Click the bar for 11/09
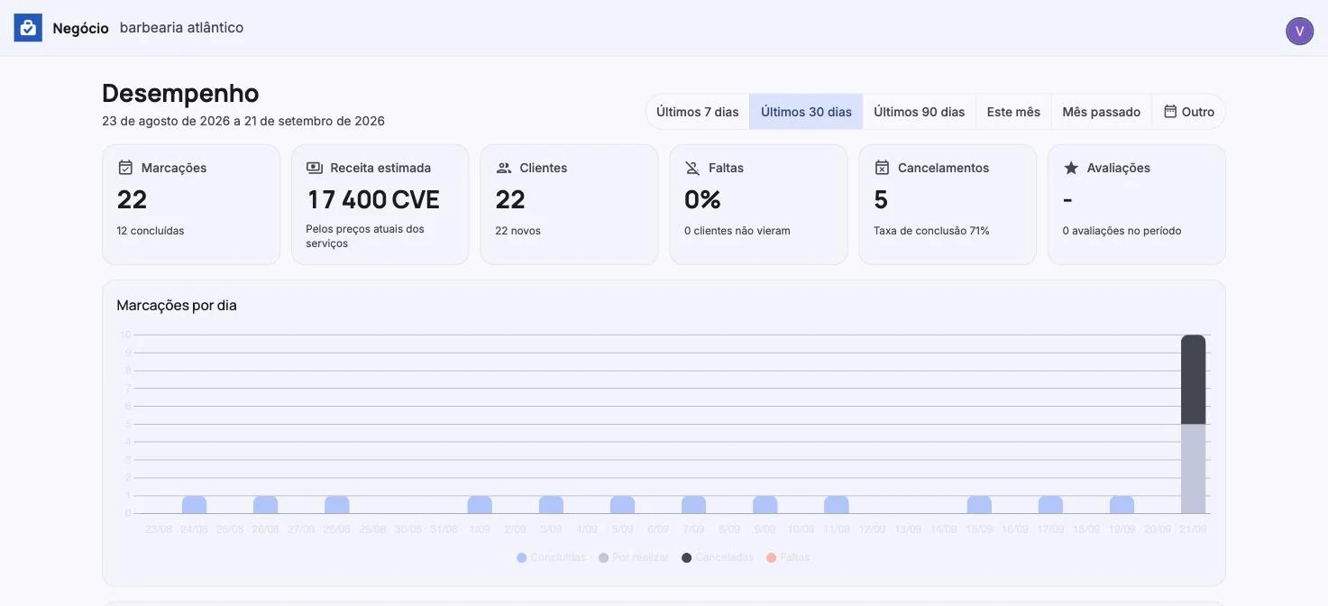Viewport: 1328px width, 606px height. pyautogui.click(x=836, y=505)
